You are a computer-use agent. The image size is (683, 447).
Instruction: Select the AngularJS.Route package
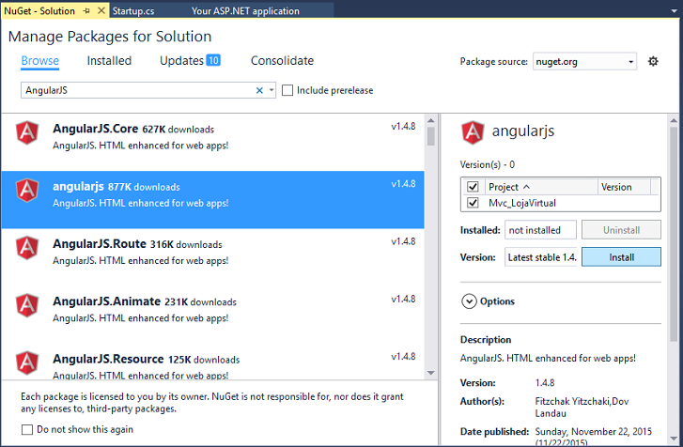point(212,257)
